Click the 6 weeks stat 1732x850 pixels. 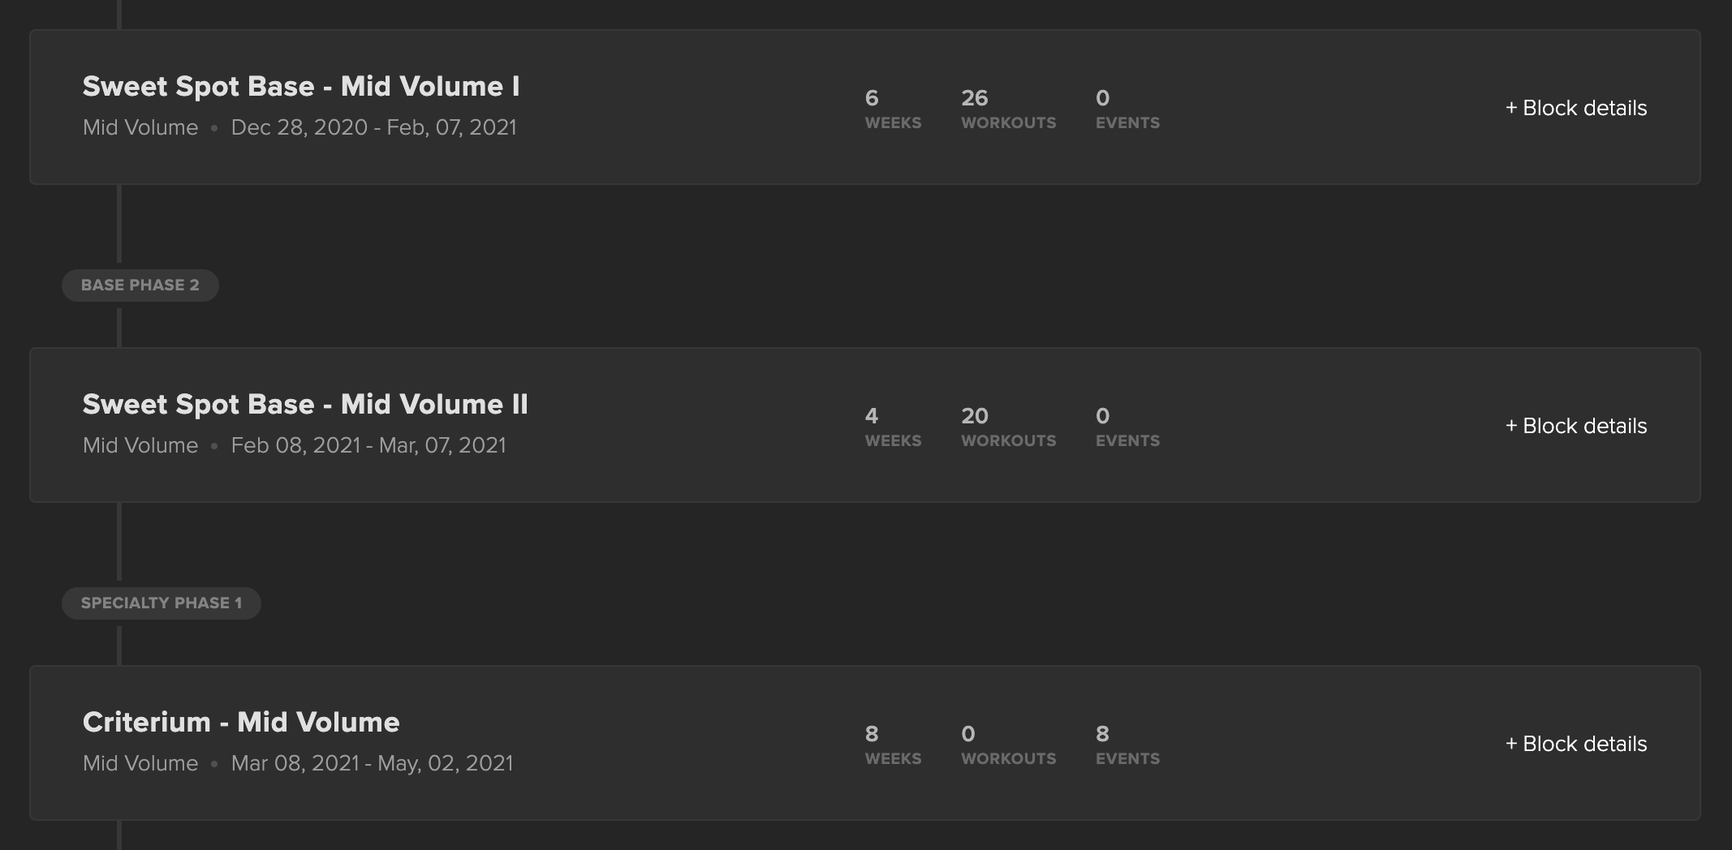893,109
